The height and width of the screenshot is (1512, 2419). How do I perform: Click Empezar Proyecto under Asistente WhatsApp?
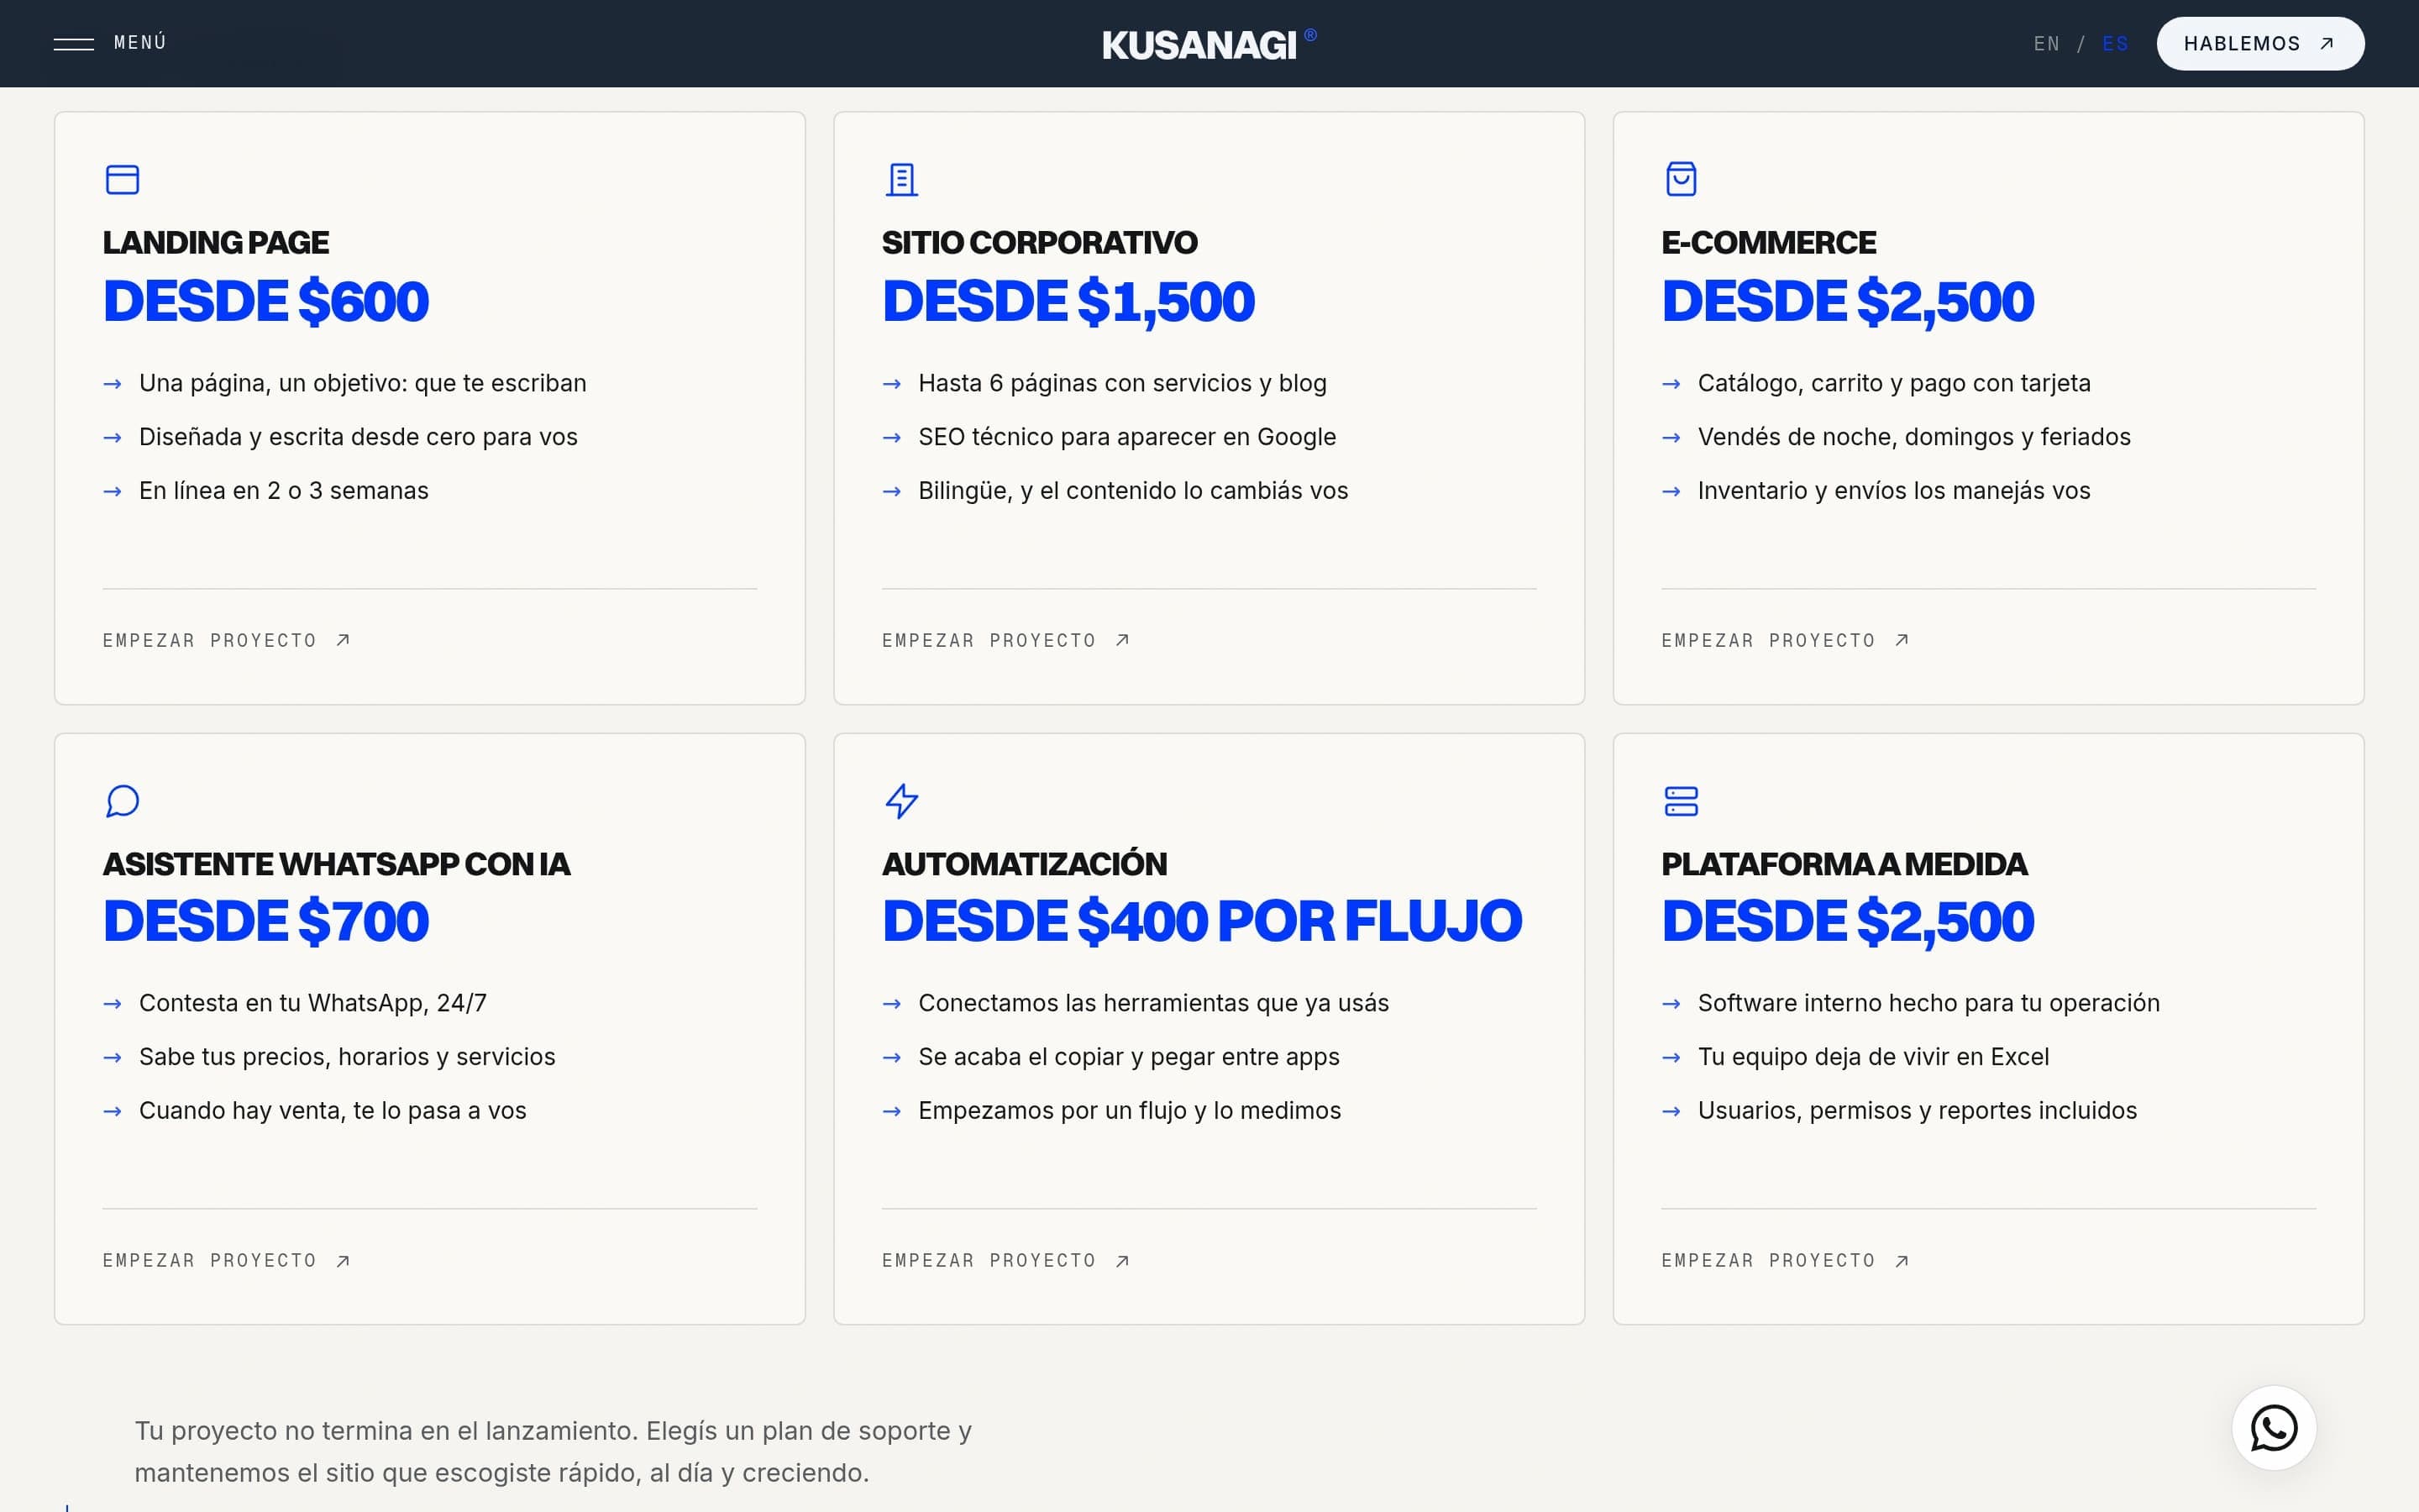pyautogui.click(x=227, y=1260)
